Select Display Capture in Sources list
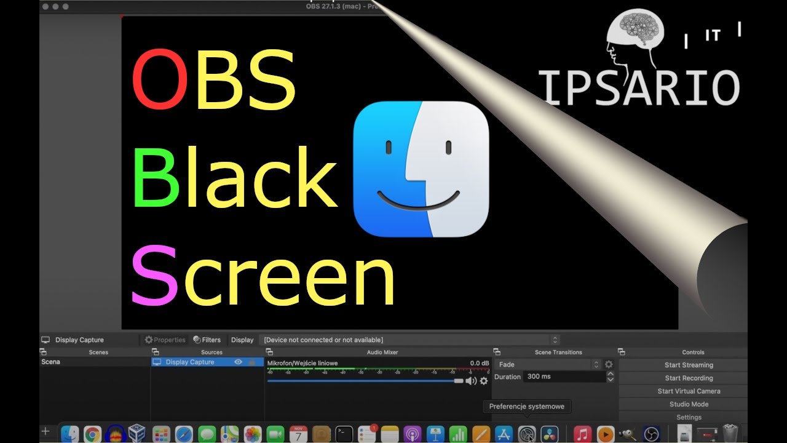787x443 pixels. pyautogui.click(x=208, y=362)
